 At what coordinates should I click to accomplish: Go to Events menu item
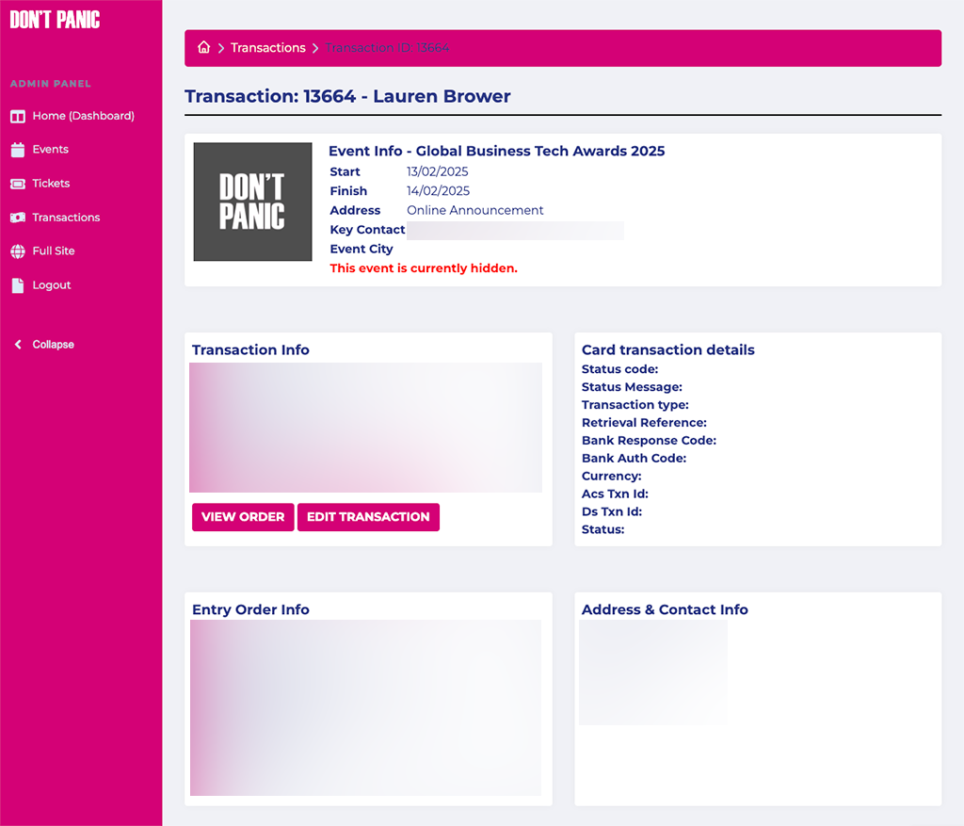[x=50, y=150]
